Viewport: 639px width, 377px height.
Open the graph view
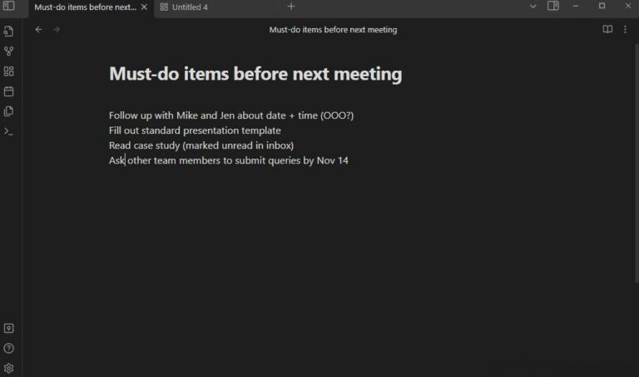(x=8, y=51)
